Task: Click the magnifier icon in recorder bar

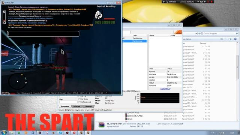Action: pyautogui.click(x=166, y=1)
